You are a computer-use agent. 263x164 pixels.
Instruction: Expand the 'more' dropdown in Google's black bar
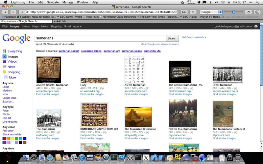77,27
